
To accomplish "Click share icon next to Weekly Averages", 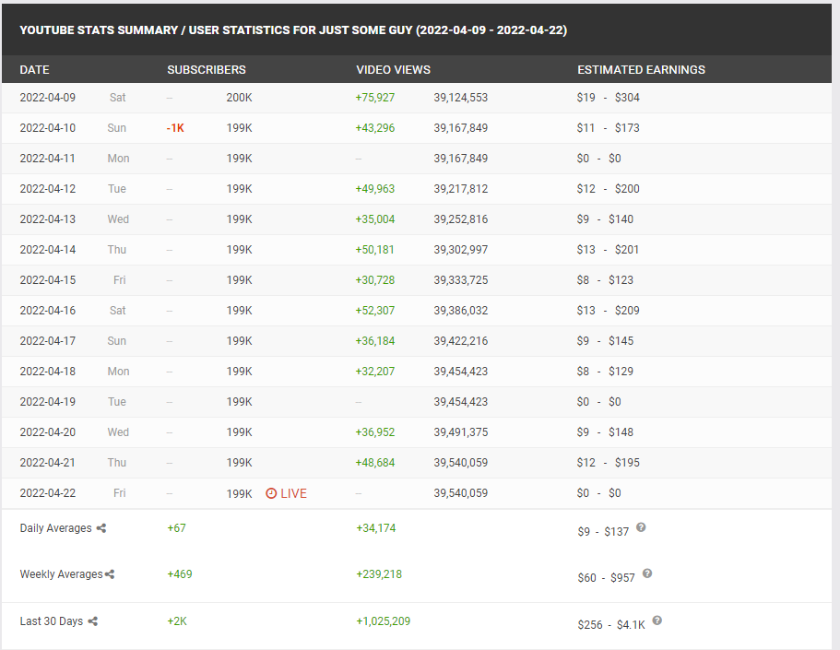I will point(110,574).
